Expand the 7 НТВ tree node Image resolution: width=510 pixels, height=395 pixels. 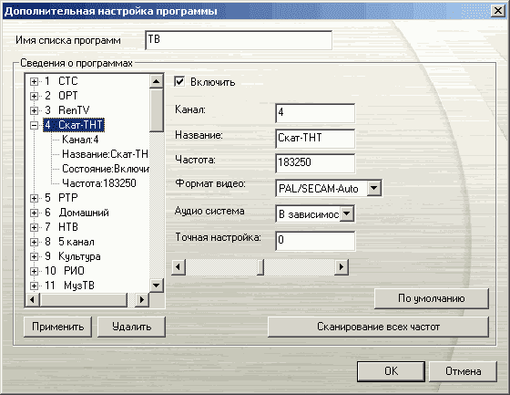[x=34, y=227]
